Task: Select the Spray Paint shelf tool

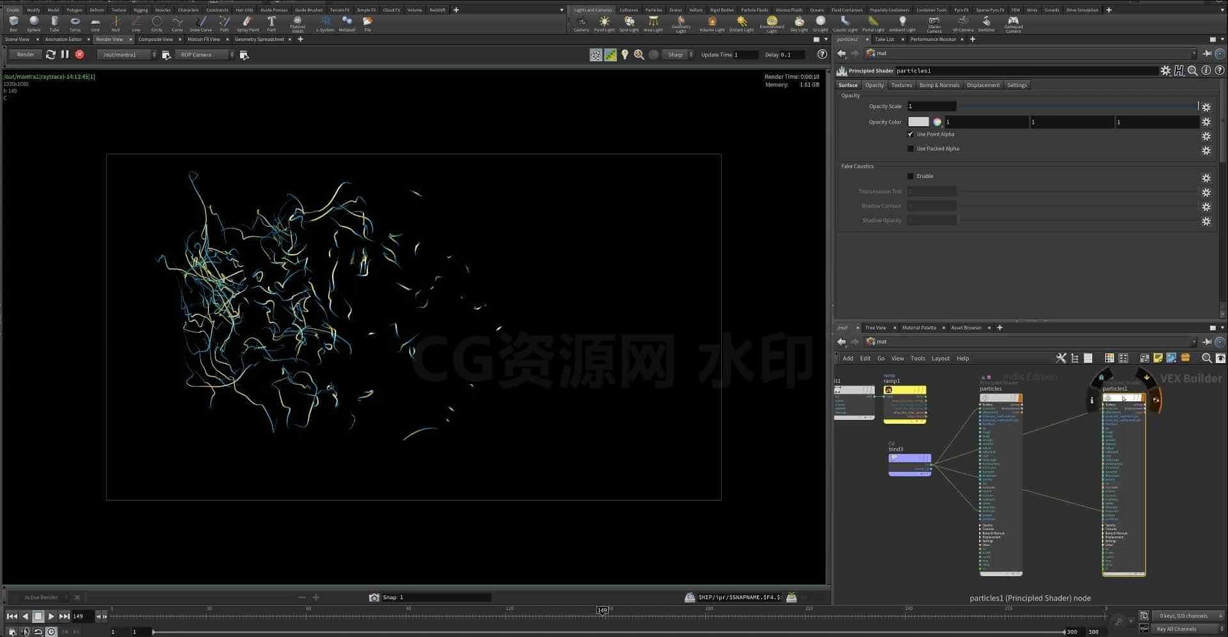Action: click(x=248, y=24)
